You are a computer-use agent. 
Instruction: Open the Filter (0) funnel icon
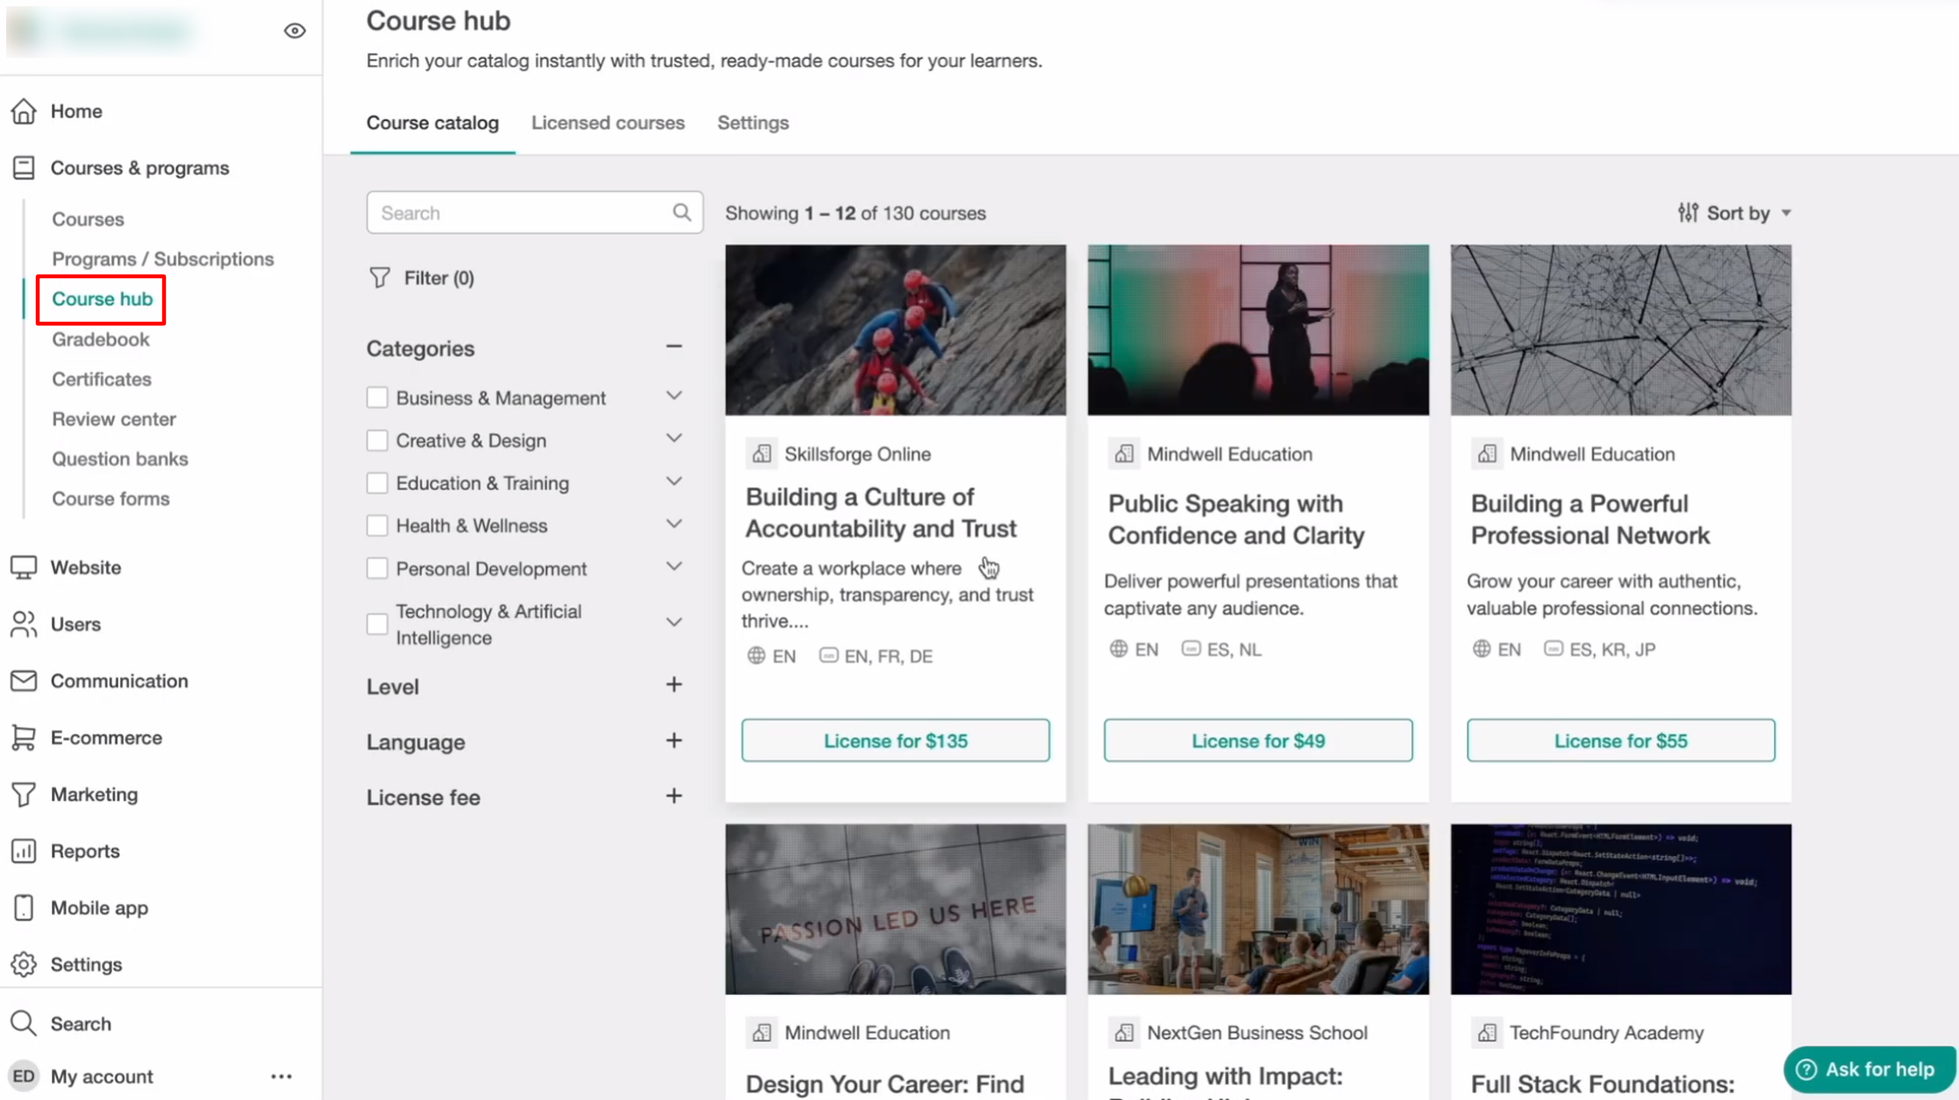(380, 278)
